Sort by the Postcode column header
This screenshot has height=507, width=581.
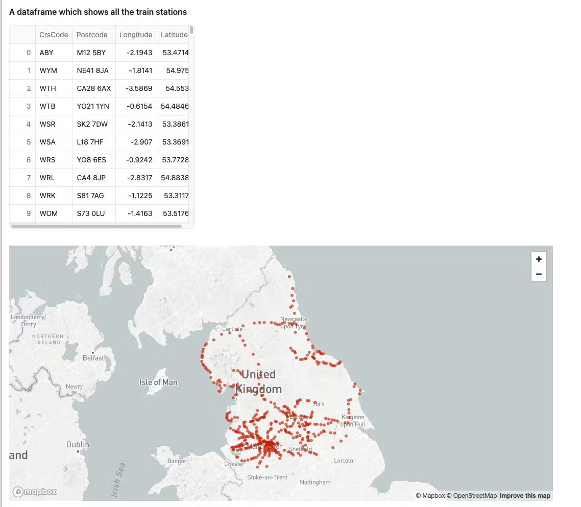pyautogui.click(x=92, y=35)
